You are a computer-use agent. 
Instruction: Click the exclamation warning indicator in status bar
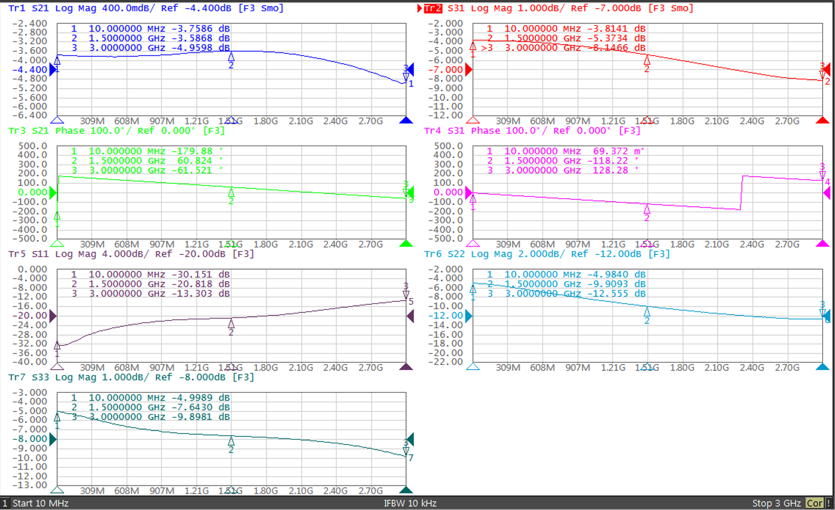tap(829, 503)
